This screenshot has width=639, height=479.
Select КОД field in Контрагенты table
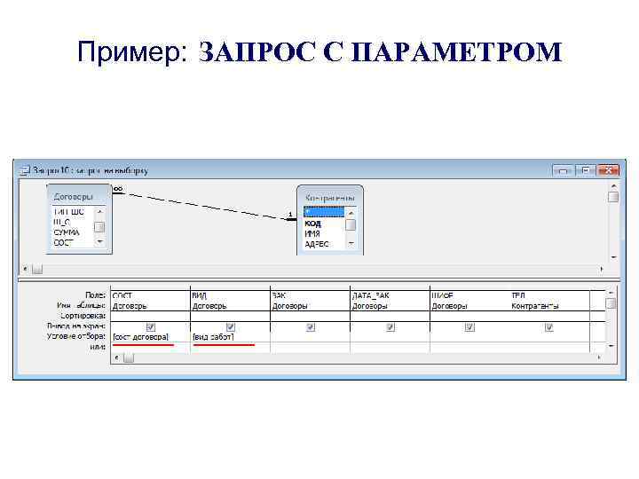pyautogui.click(x=312, y=224)
